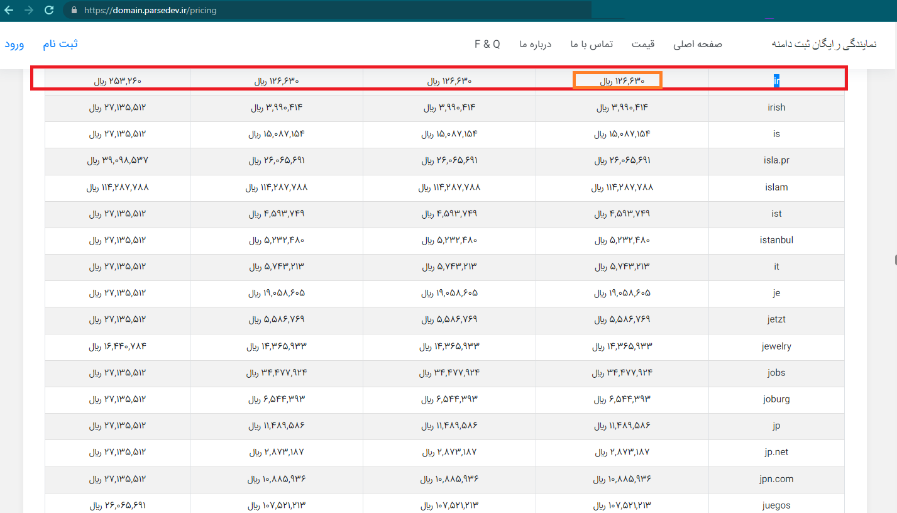Click the jetzt domain cell
Screen dimensions: 897x513
[776, 319]
